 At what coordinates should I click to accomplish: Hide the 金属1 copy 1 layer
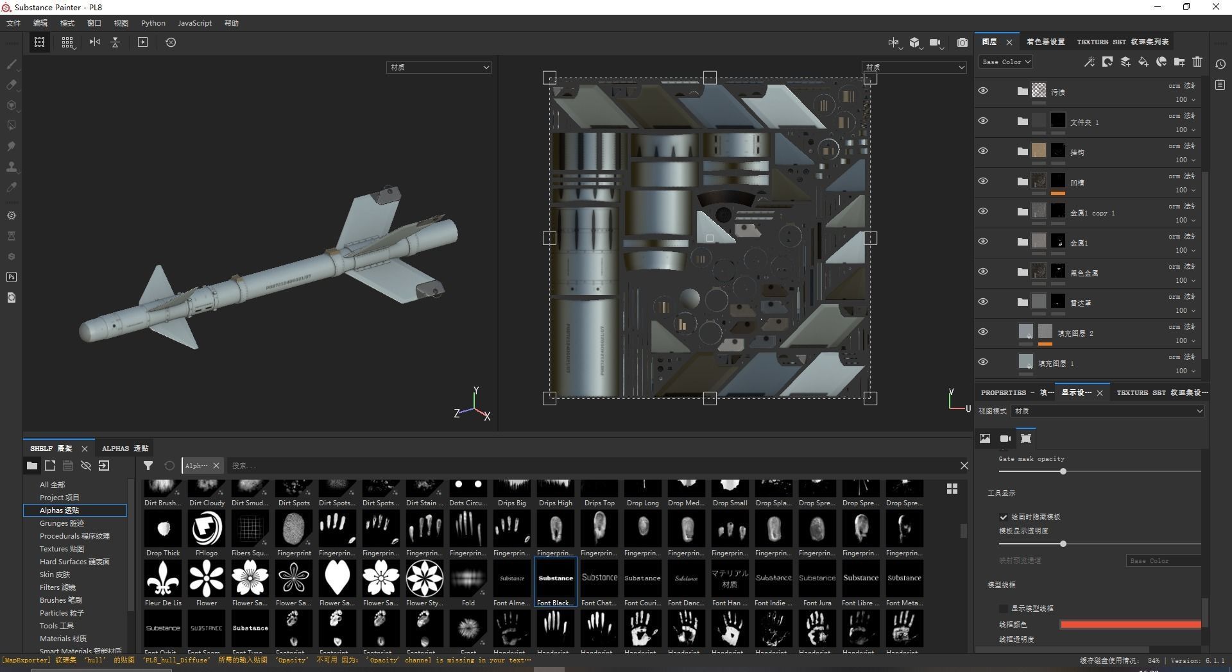tap(982, 212)
